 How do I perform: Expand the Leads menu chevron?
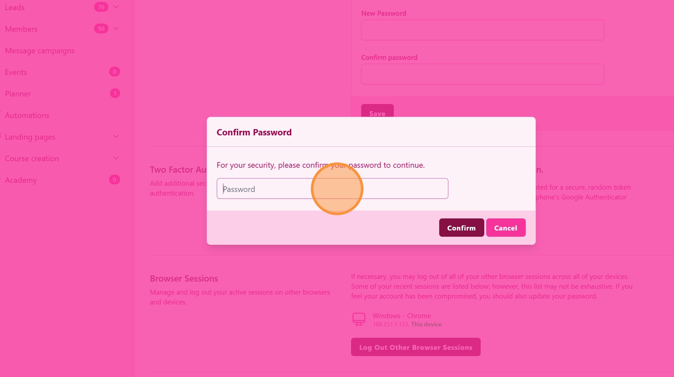tap(116, 7)
